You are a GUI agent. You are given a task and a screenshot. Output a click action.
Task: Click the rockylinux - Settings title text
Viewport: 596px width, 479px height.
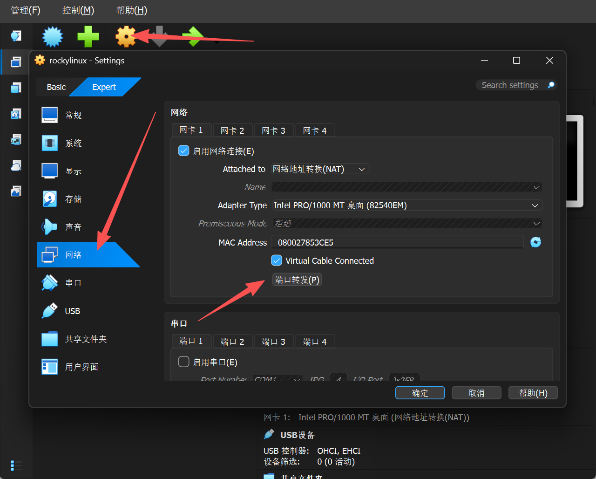pyautogui.click(x=87, y=61)
